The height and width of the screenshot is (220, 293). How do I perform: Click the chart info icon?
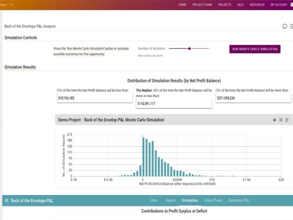click(x=274, y=120)
